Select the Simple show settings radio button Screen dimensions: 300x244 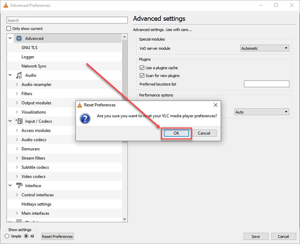pos(7,236)
